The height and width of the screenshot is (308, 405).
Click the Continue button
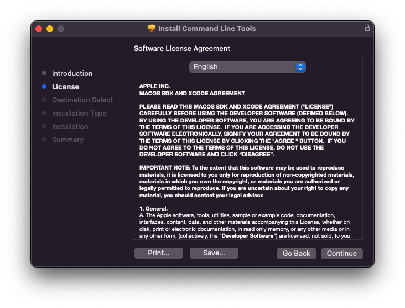tap(342, 253)
